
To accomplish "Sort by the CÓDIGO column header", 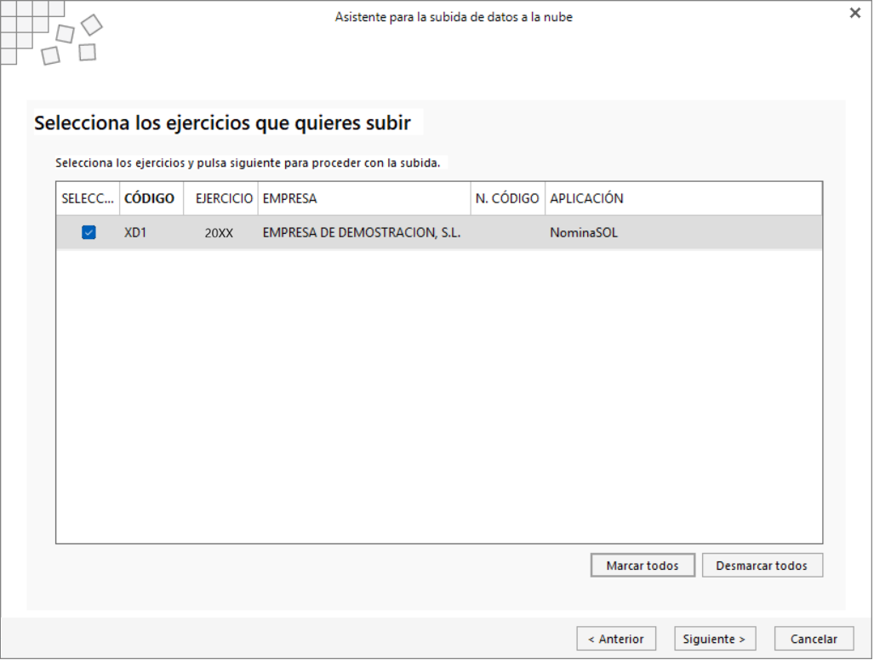I will pos(151,198).
